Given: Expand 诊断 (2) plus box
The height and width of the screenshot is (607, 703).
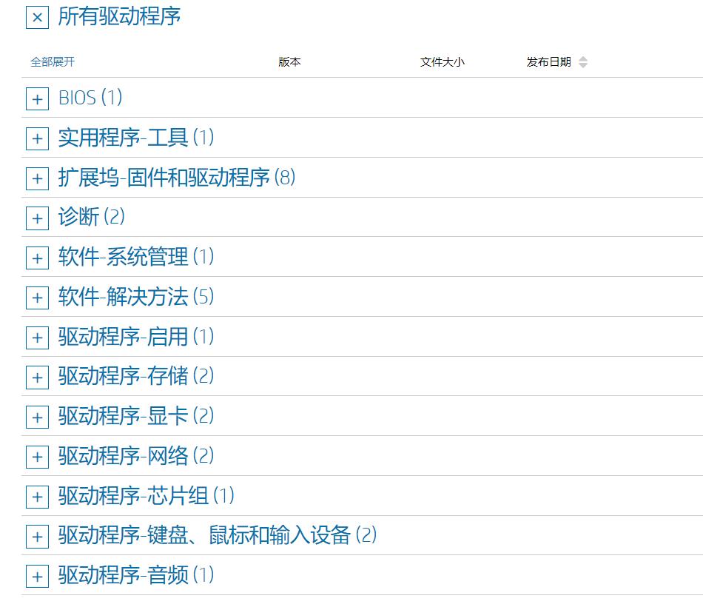Looking at the screenshot, I should (x=37, y=218).
